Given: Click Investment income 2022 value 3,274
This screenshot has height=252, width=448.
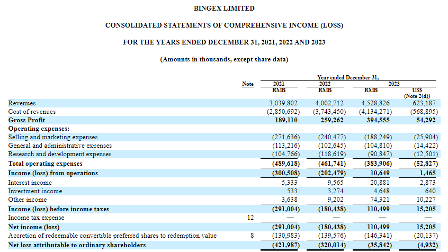Looking at the screenshot, I should [335, 191].
